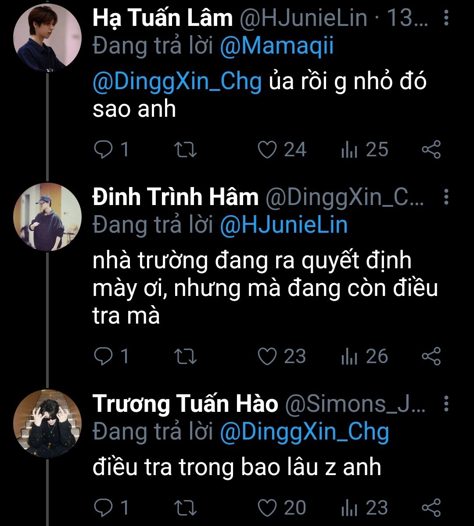
Task: Open Đinh Trình Hâm's display name
Action: [x=176, y=198]
